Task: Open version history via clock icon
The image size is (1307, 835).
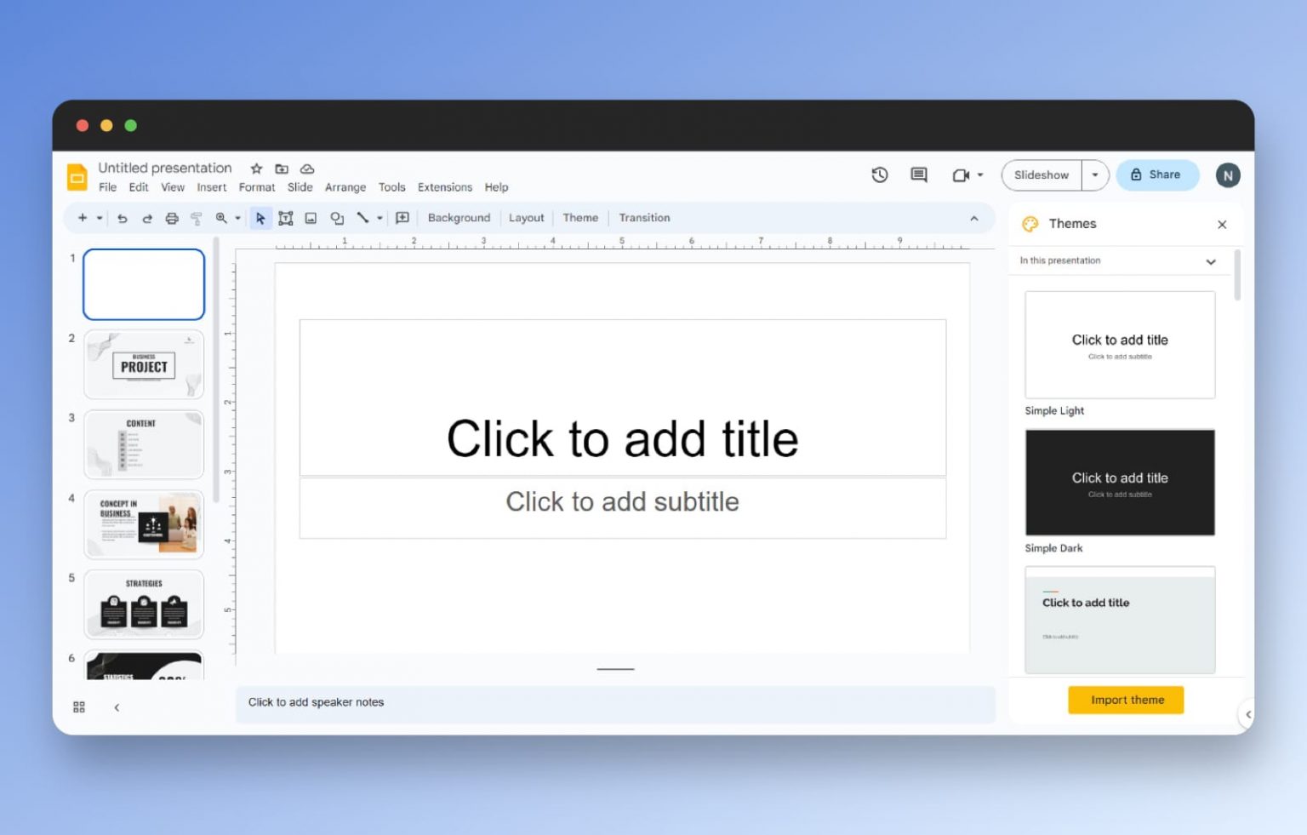Action: [879, 174]
